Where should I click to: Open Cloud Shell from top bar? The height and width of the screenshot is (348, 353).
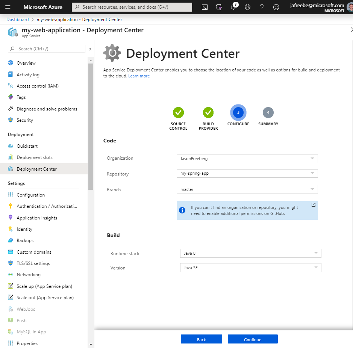[205, 7]
